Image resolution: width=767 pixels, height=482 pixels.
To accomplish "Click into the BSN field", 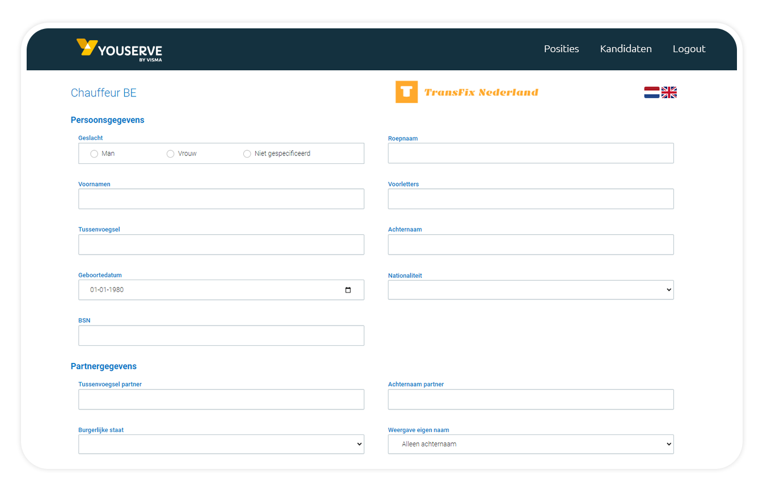I will [x=221, y=336].
